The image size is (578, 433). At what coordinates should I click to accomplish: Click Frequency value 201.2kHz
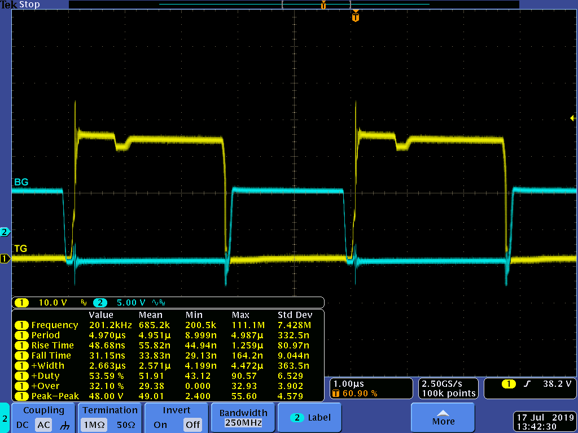pos(110,325)
